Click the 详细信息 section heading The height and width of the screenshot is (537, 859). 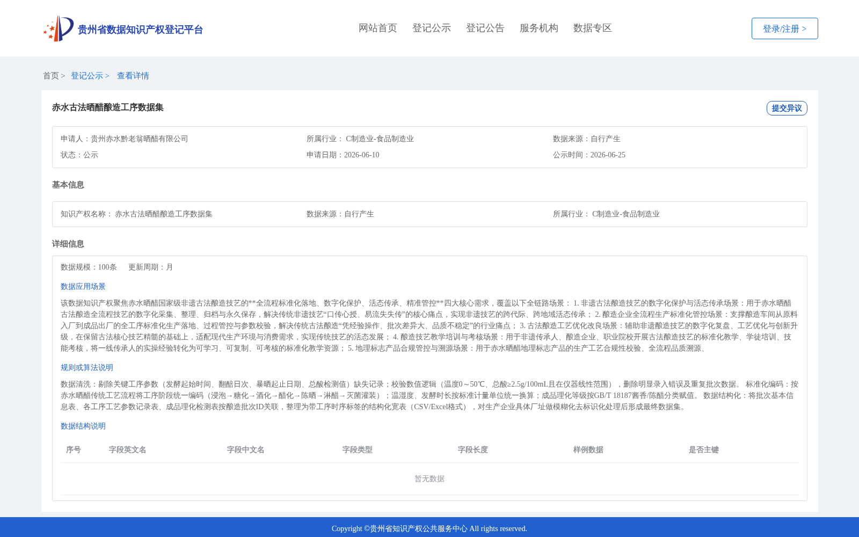(x=68, y=244)
